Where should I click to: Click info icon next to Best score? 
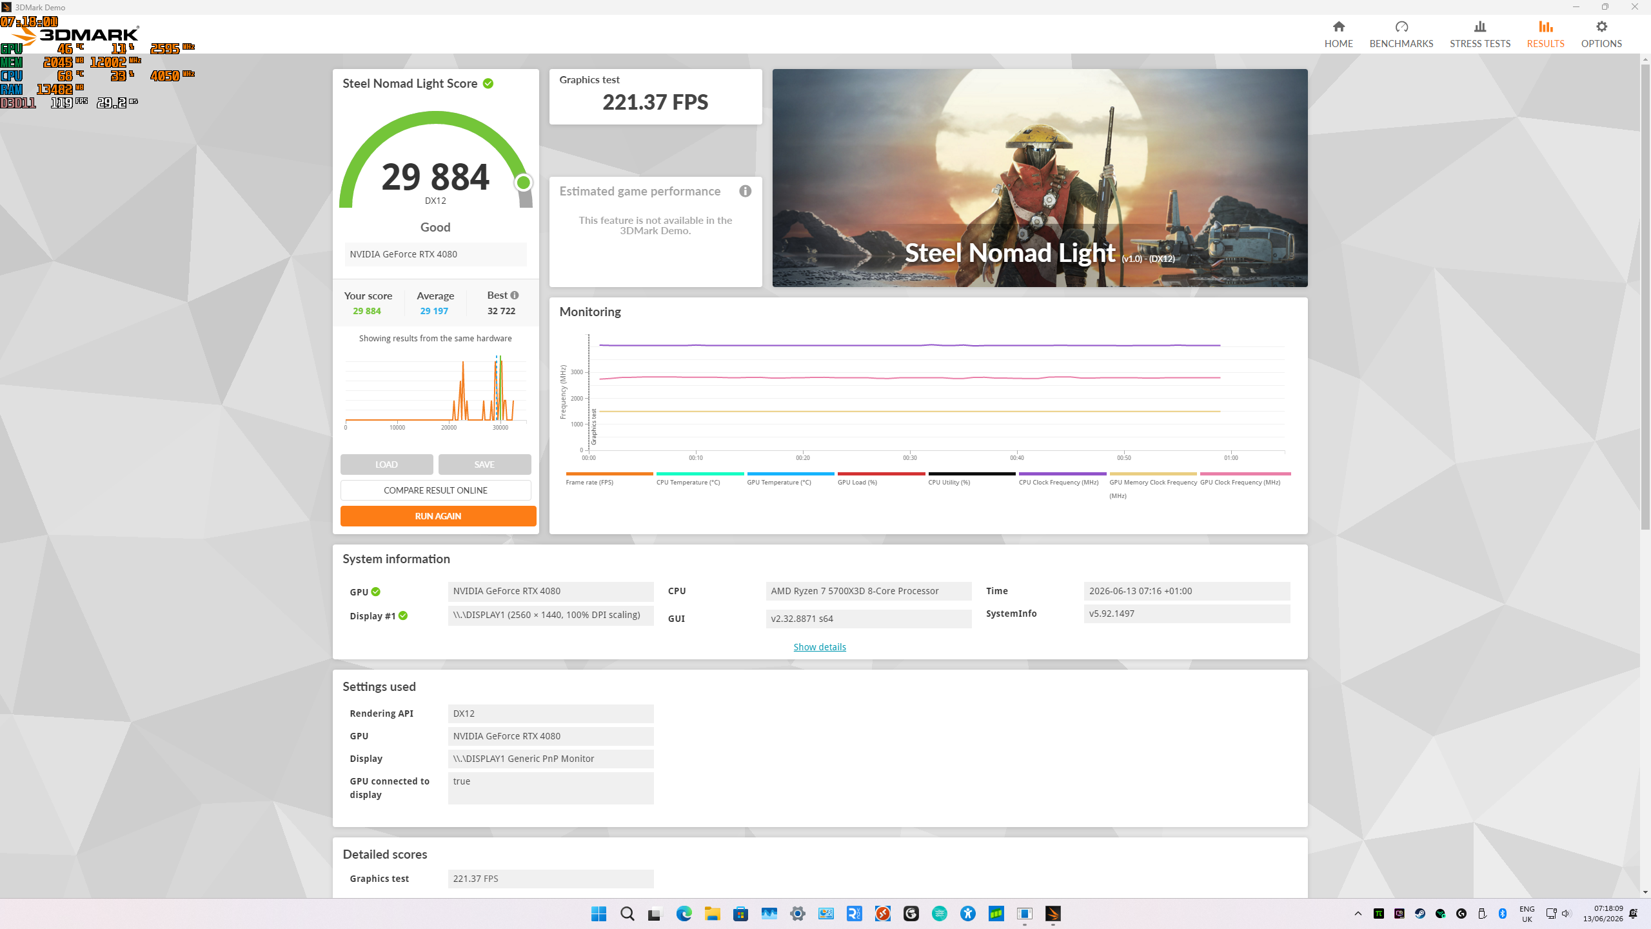515,295
